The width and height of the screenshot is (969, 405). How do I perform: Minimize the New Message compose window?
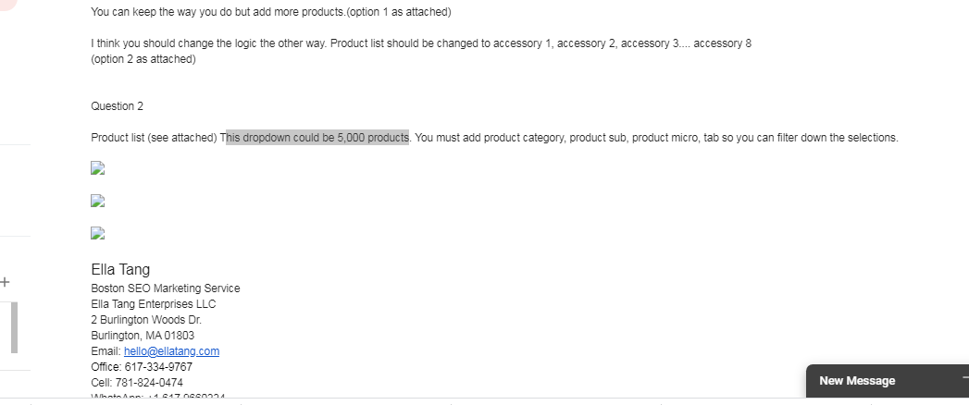pos(964,377)
